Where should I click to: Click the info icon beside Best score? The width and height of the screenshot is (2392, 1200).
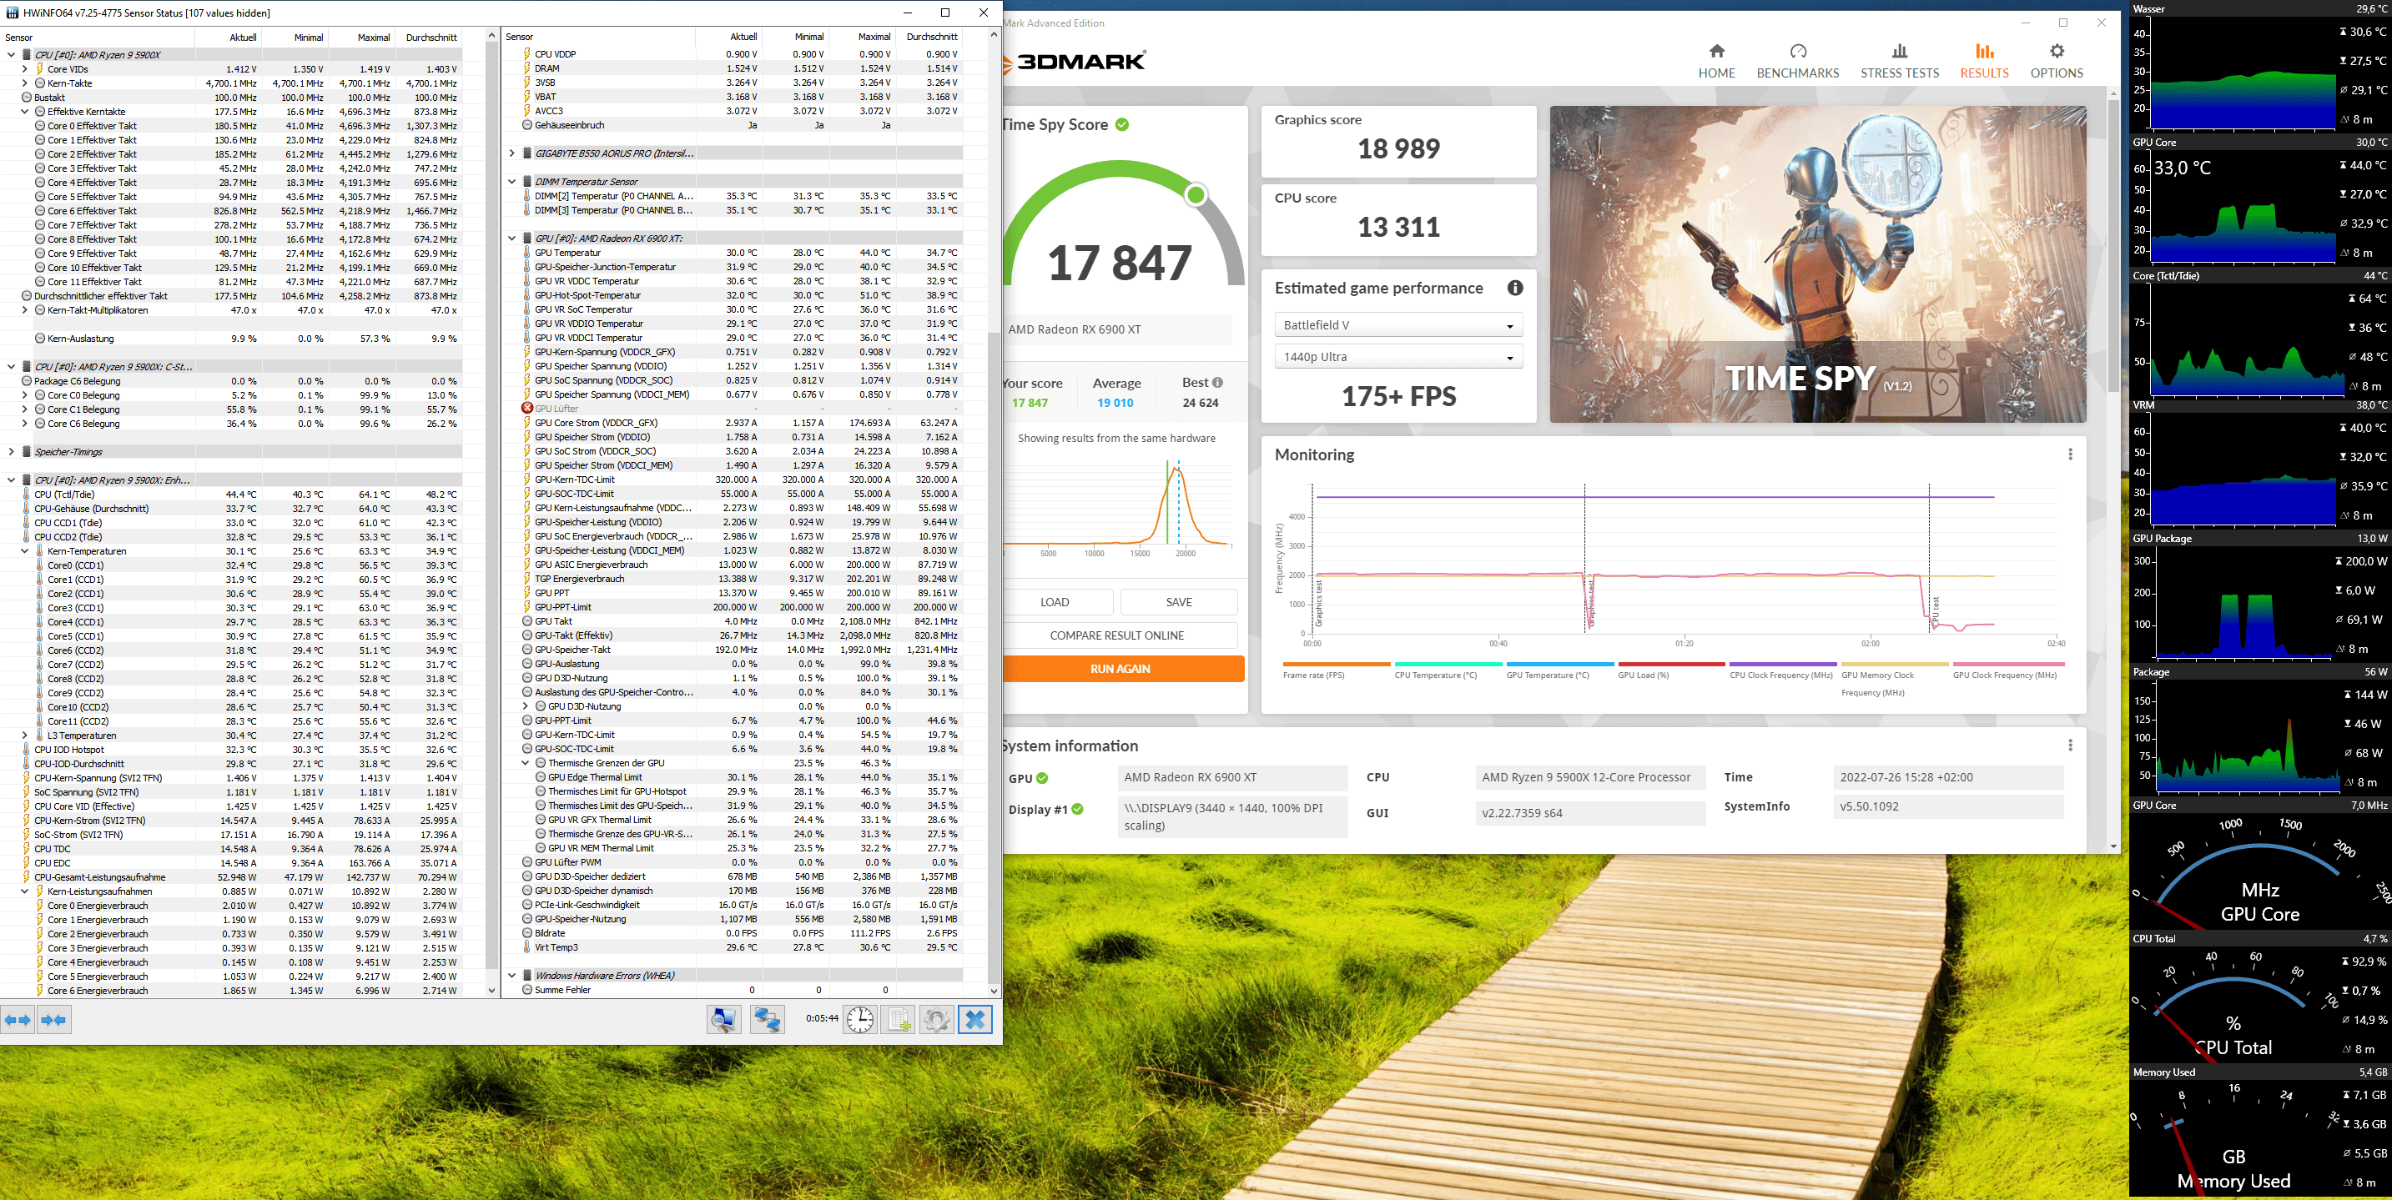[x=1217, y=383]
